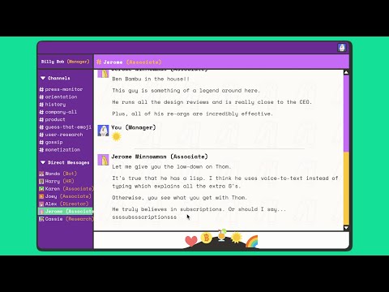Viewport: 389px width, 292px height.
Task: View the user-research channel
Action: pyautogui.click(x=62, y=135)
